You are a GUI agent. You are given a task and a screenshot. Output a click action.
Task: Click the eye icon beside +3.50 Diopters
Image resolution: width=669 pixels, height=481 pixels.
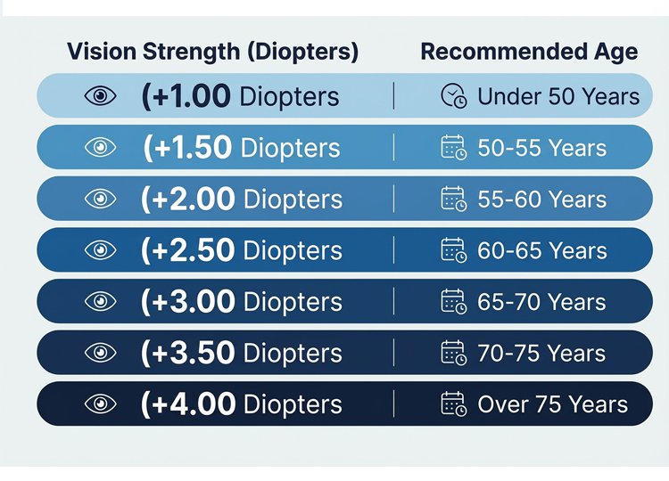tap(101, 353)
